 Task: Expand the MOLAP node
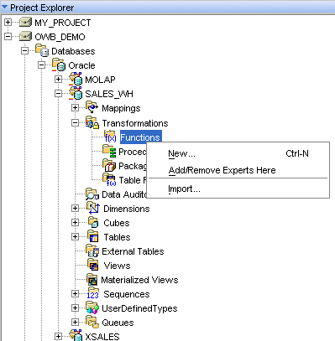[x=58, y=79]
